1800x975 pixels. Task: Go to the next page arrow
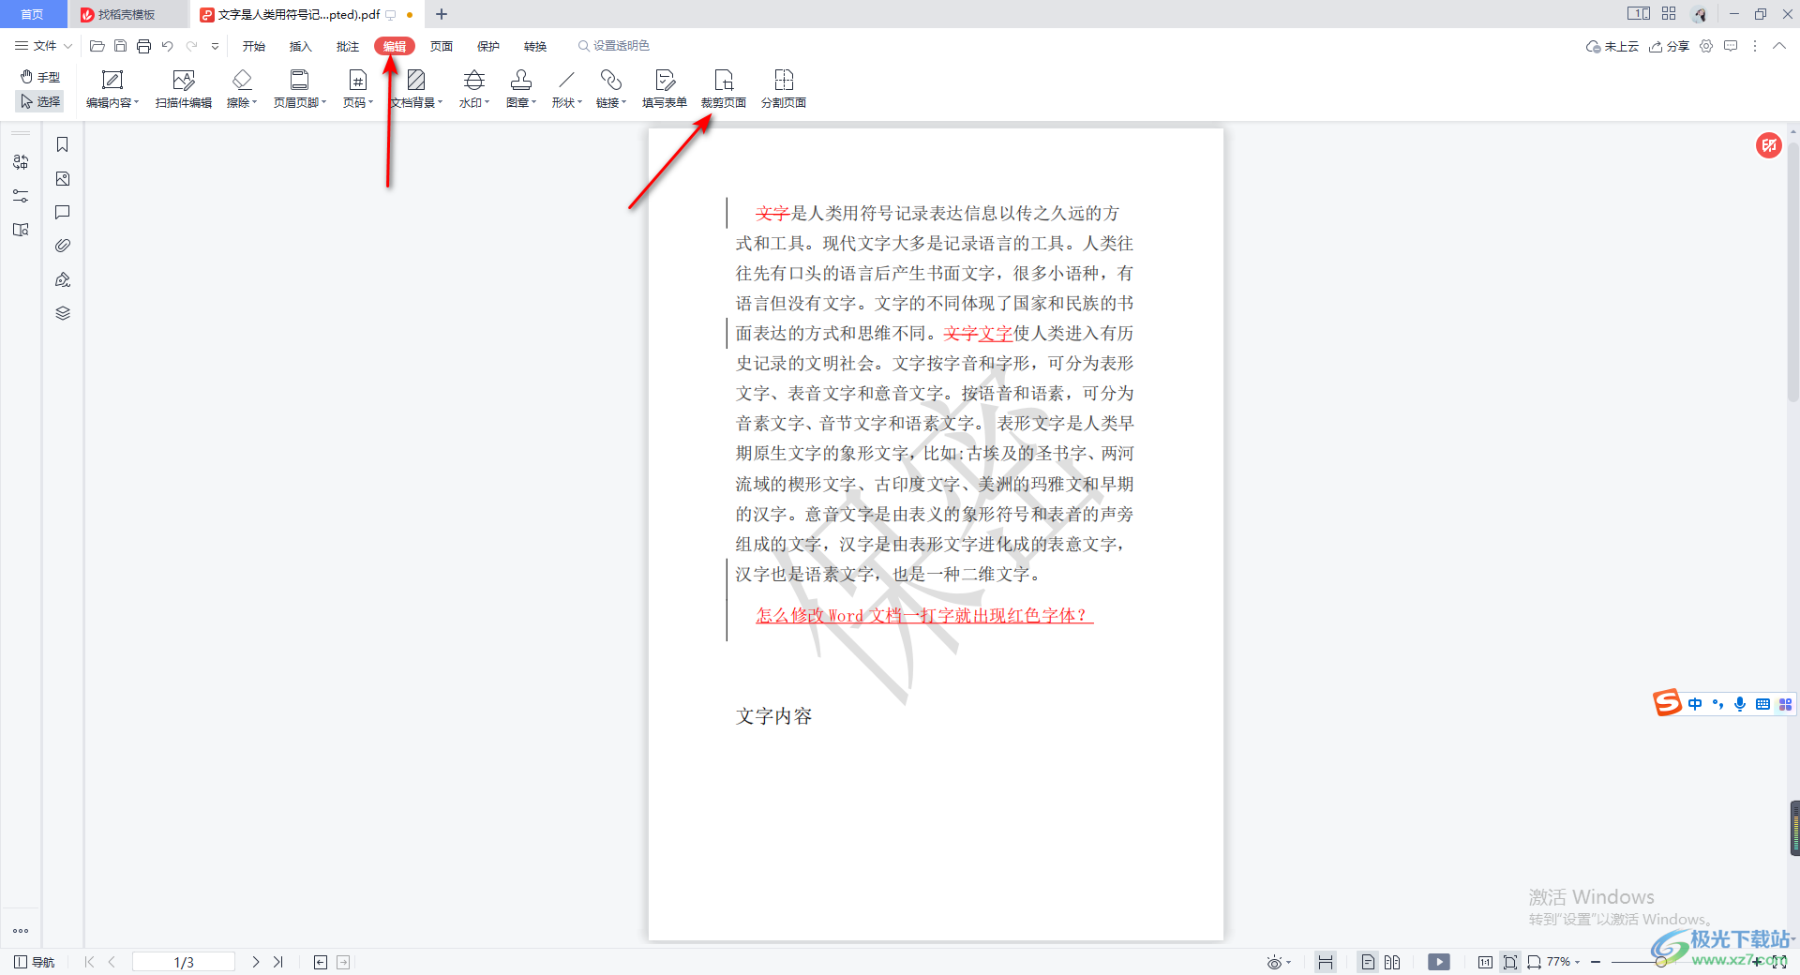[x=256, y=962]
